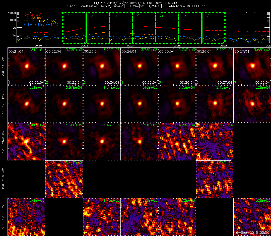Click the '3.79E+03' peak value label
Viewport: 271px width, 236px height.
pyautogui.click(x=112, y=50)
